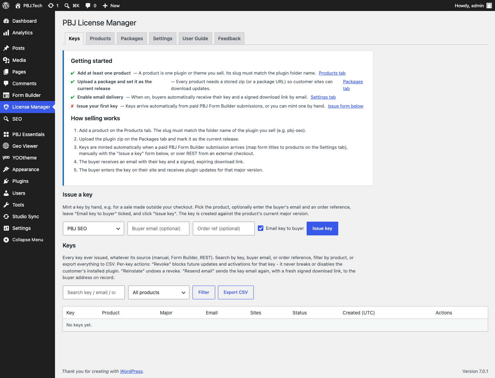Open the Settings tab in License Manager
Viewport: 495px width, 378px height.
[x=163, y=38]
